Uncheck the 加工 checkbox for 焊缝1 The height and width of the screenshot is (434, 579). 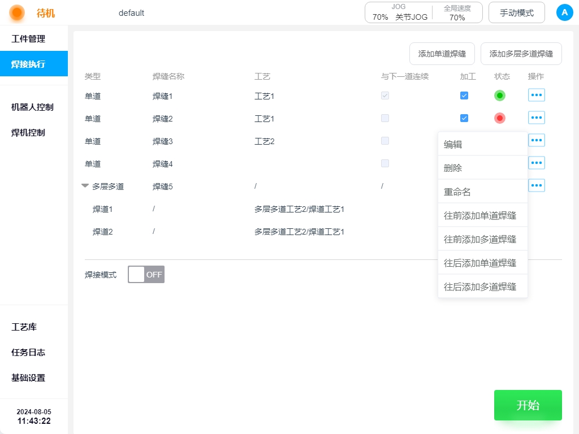(464, 96)
